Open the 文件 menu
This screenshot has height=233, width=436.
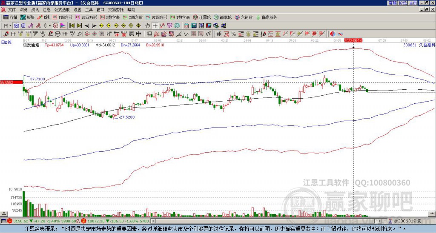point(12,10)
